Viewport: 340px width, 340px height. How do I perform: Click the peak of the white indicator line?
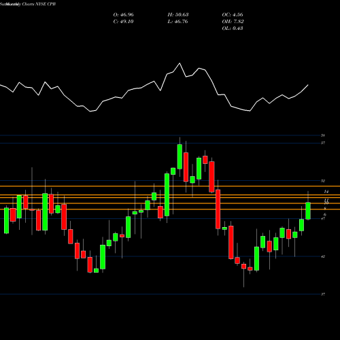(x=180, y=63)
